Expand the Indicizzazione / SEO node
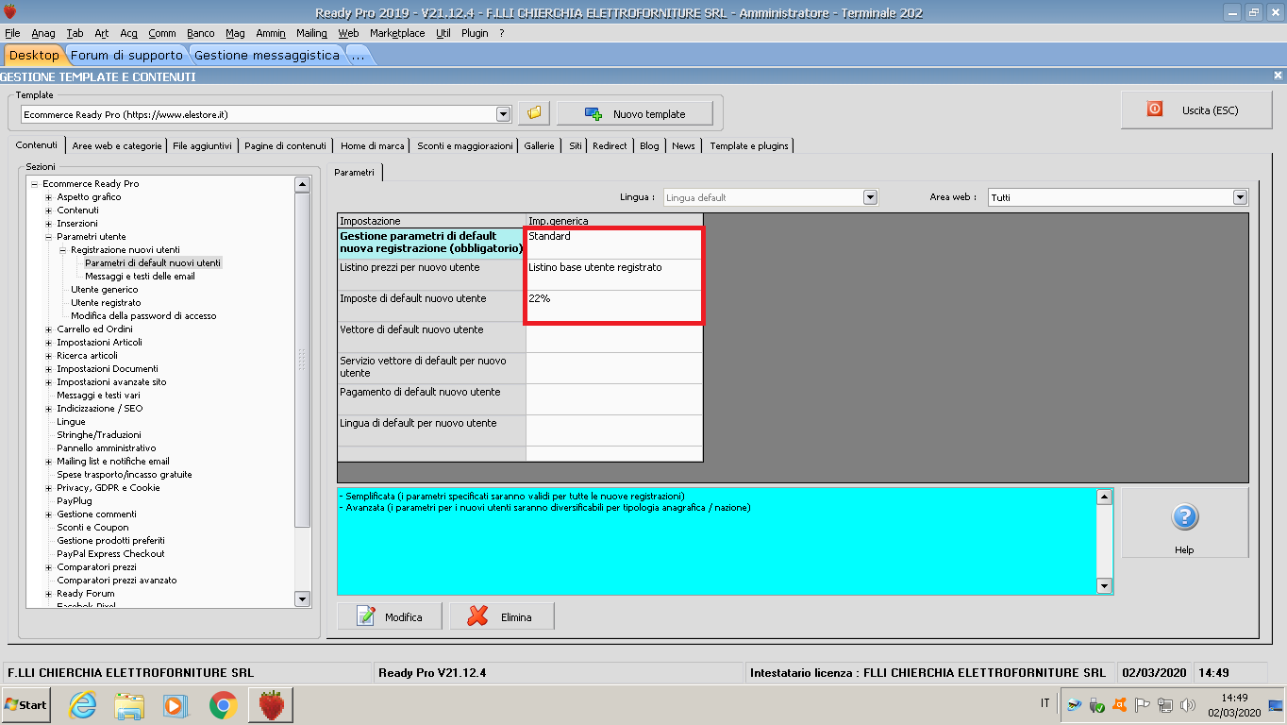This screenshot has width=1287, height=725. (48, 409)
